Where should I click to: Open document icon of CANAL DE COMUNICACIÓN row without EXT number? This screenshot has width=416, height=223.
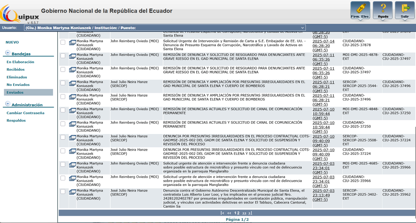tap(72, 124)
